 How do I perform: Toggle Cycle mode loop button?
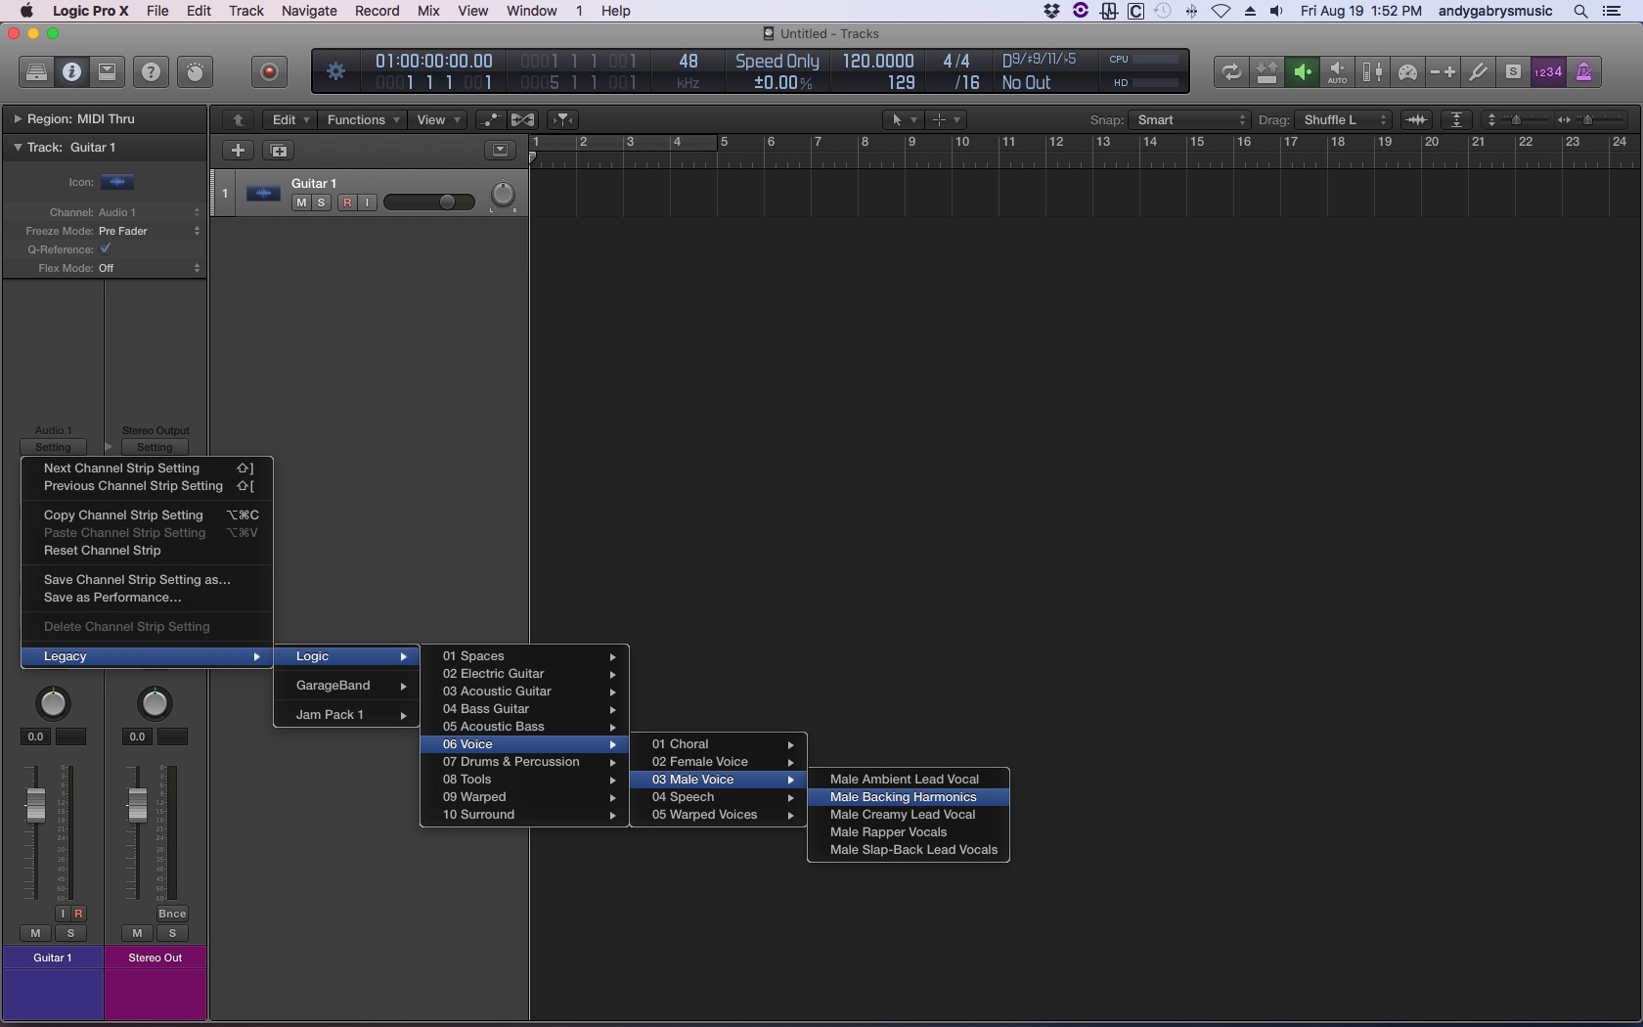pos(1231,71)
